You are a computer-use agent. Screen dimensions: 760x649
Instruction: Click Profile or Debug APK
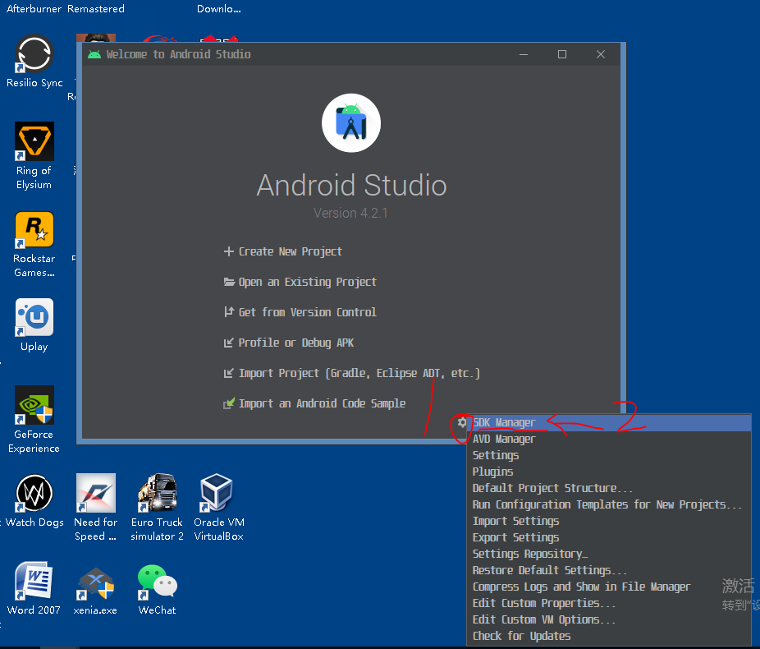pyautogui.click(x=288, y=343)
